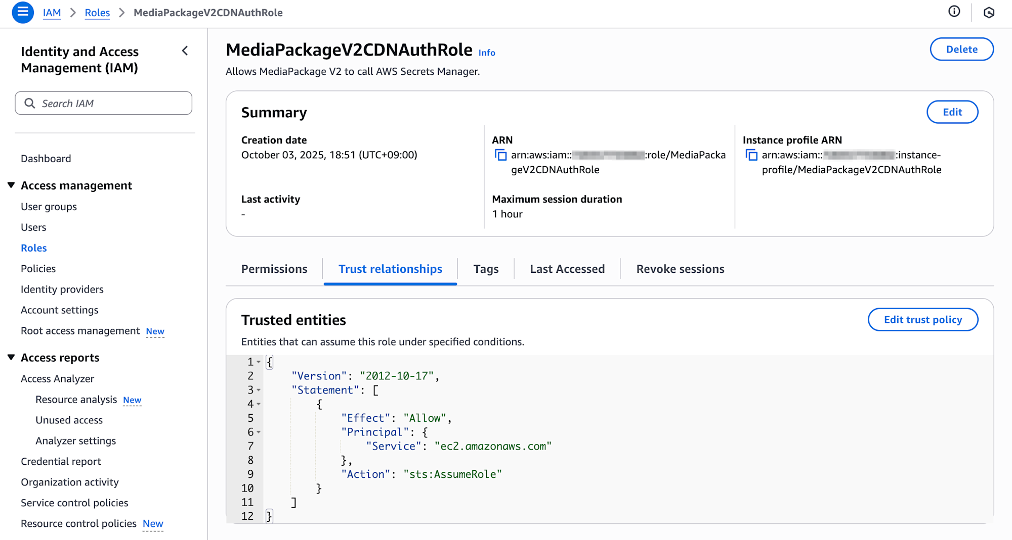
Task: Click the hexagon settings icon at top right
Action: [x=989, y=13]
